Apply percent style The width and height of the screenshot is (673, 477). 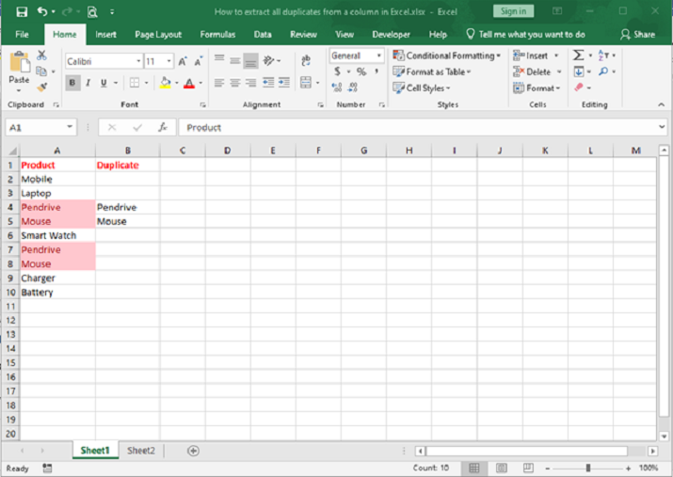pos(361,72)
